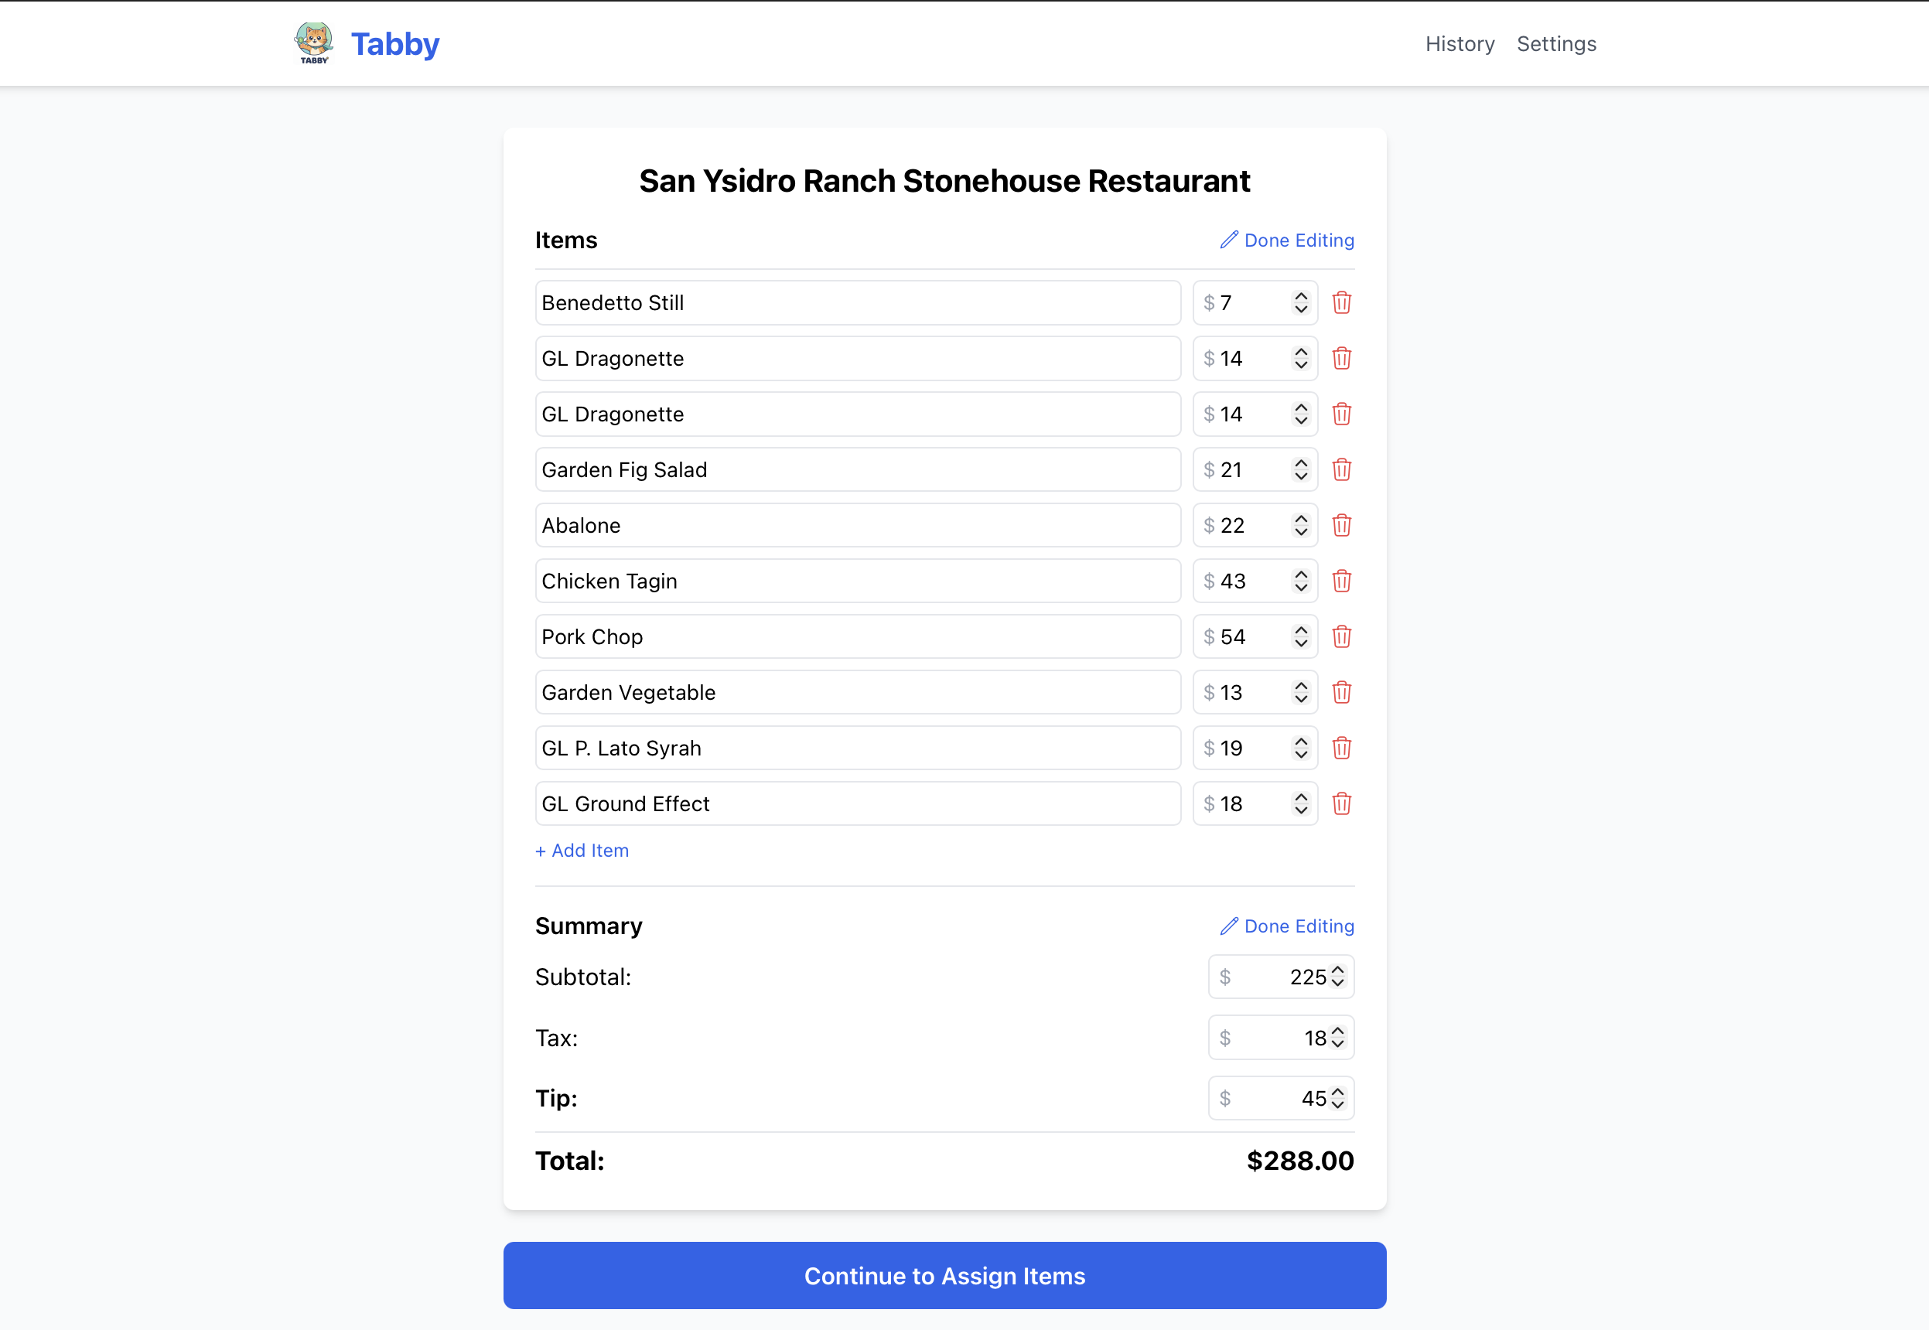Viewport: 1929px width, 1330px height.
Task: Click trash icon next to Abalone
Action: (x=1341, y=525)
